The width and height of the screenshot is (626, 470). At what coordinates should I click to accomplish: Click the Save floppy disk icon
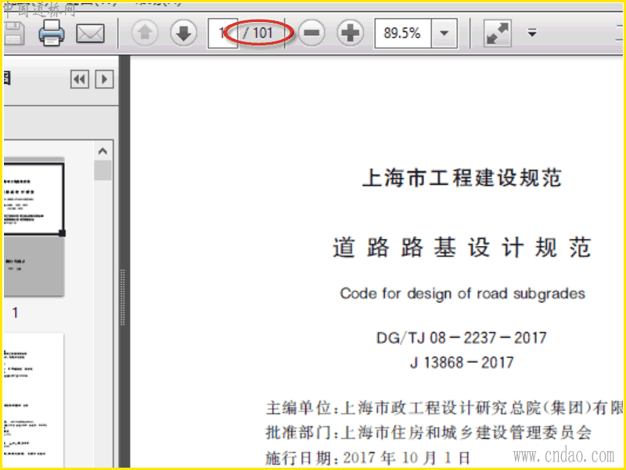click(14, 34)
